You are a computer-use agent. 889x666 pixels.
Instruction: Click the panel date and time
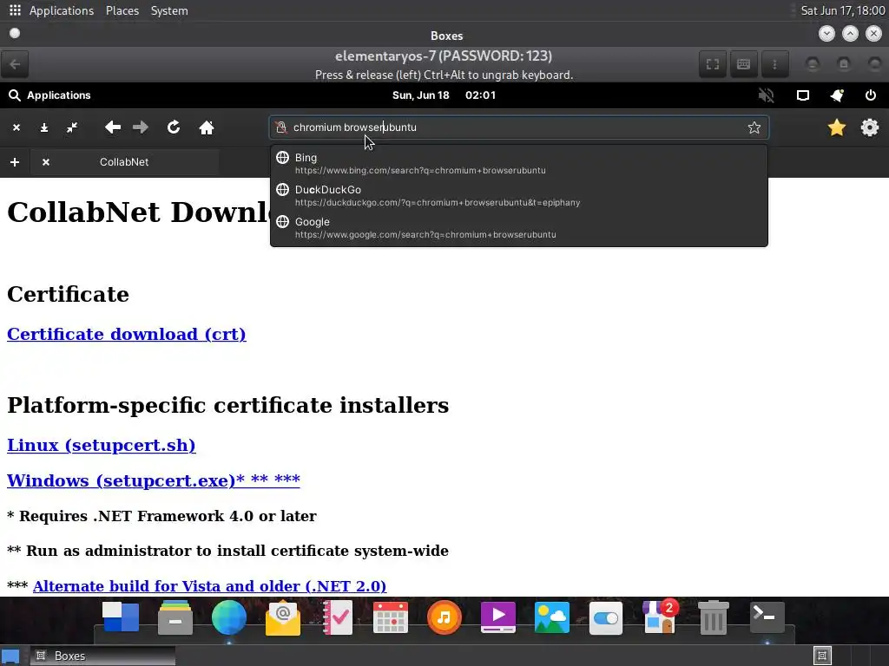(444, 95)
